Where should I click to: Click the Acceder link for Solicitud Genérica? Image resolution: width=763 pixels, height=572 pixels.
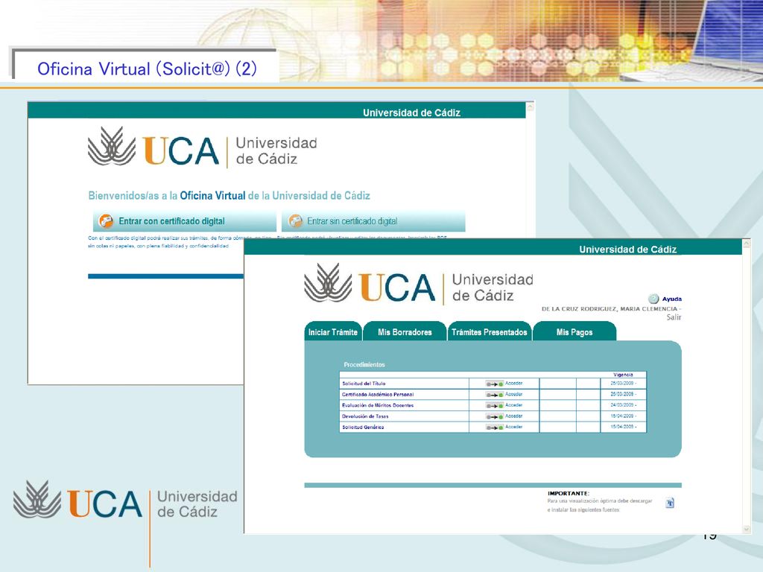[x=514, y=427]
